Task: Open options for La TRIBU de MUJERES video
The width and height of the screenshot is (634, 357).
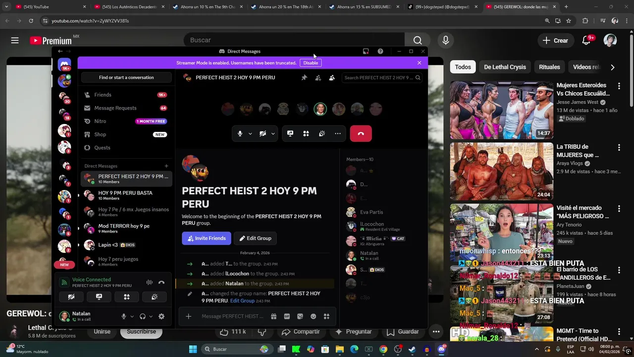Action: [619, 148]
